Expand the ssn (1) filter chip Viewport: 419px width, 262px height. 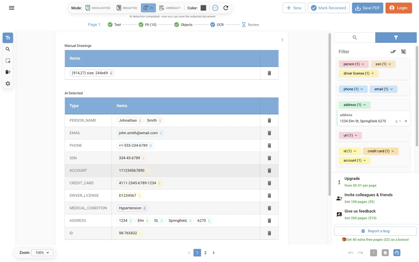click(383, 64)
